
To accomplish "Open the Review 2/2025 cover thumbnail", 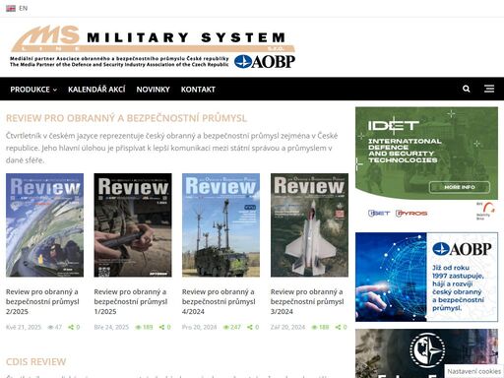I will [x=44, y=225].
